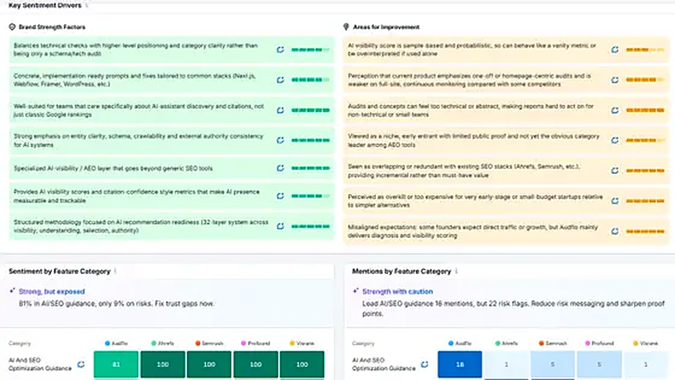This screenshot has width=675, height=380.
Task: Select 'Specialized AI-visibility / AEO layer' strength text
Action: pos(113,168)
